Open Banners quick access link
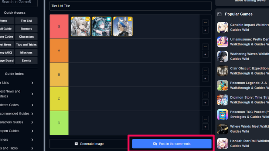Image resolution: width=269 pixels, height=151 pixels. pyautogui.click(x=26, y=29)
